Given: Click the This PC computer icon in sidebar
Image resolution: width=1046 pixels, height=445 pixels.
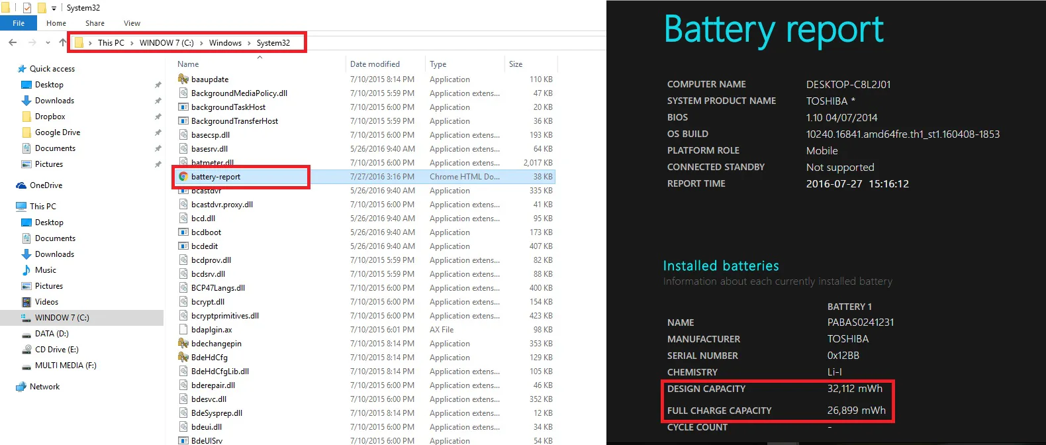Looking at the screenshot, I should click(21, 207).
